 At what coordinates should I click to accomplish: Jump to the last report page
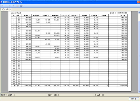coord(14,6)
